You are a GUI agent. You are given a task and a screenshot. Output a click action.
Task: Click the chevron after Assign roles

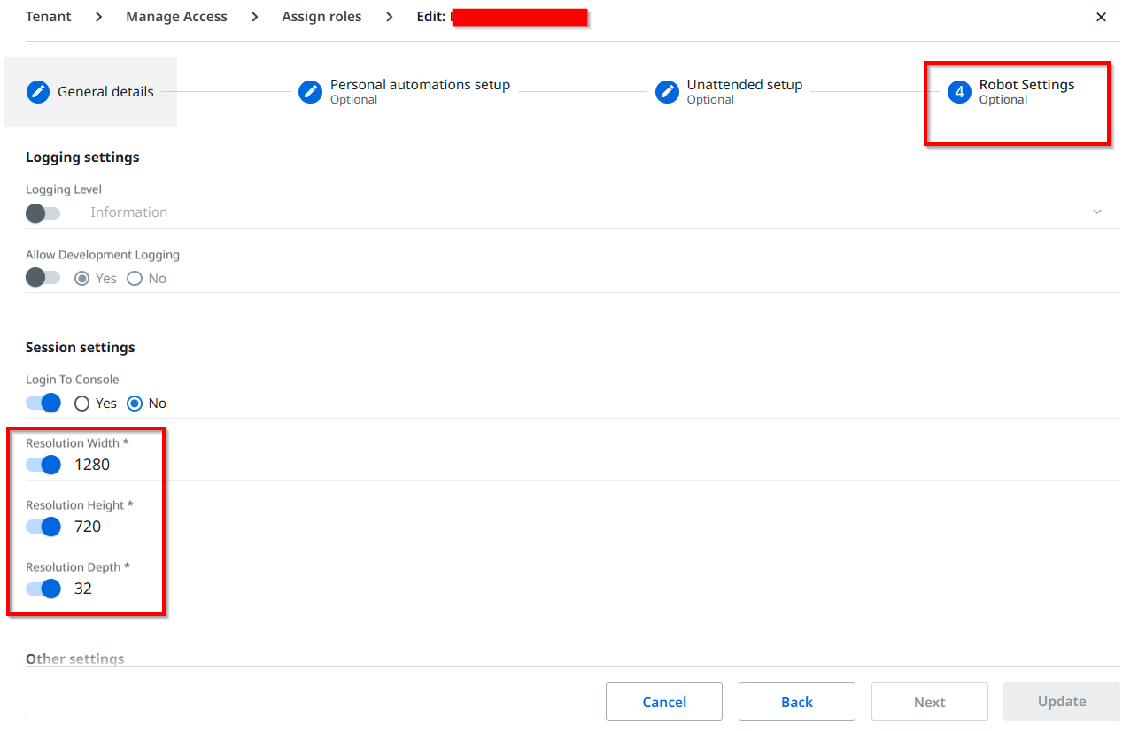click(x=388, y=16)
